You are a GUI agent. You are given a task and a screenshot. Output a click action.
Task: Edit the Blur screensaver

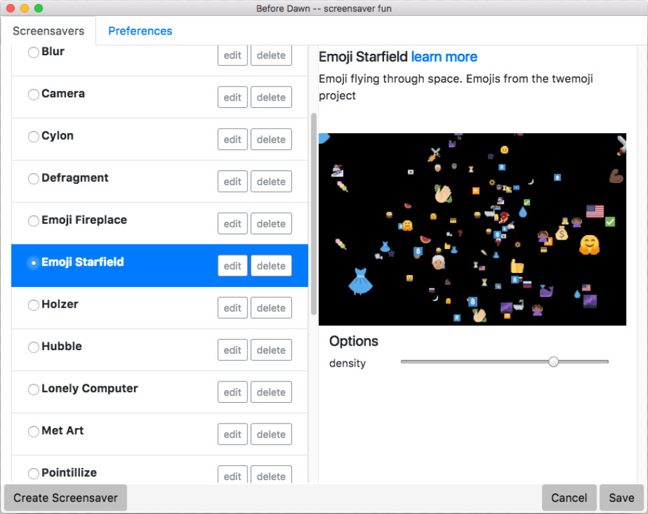coord(233,55)
